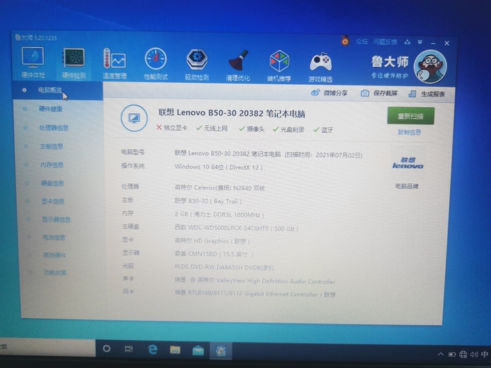491x368 pixels.
Task: Click the PLDS DVD-RW optical drive value
Action: (x=224, y=268)
